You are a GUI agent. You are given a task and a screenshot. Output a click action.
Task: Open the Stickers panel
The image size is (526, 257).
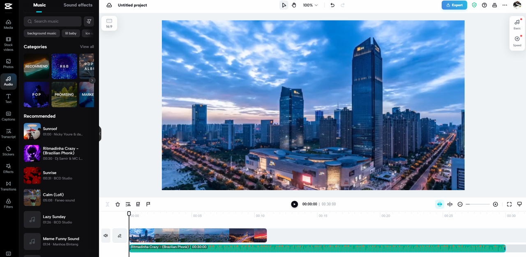8,151
